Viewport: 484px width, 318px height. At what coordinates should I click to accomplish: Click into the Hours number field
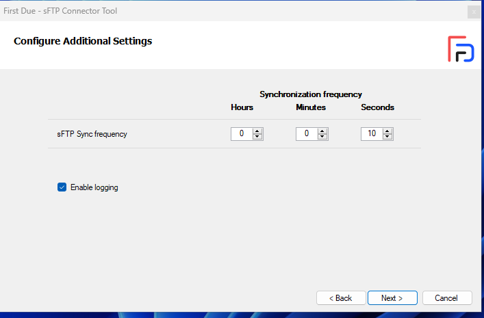tap(242, 134)
